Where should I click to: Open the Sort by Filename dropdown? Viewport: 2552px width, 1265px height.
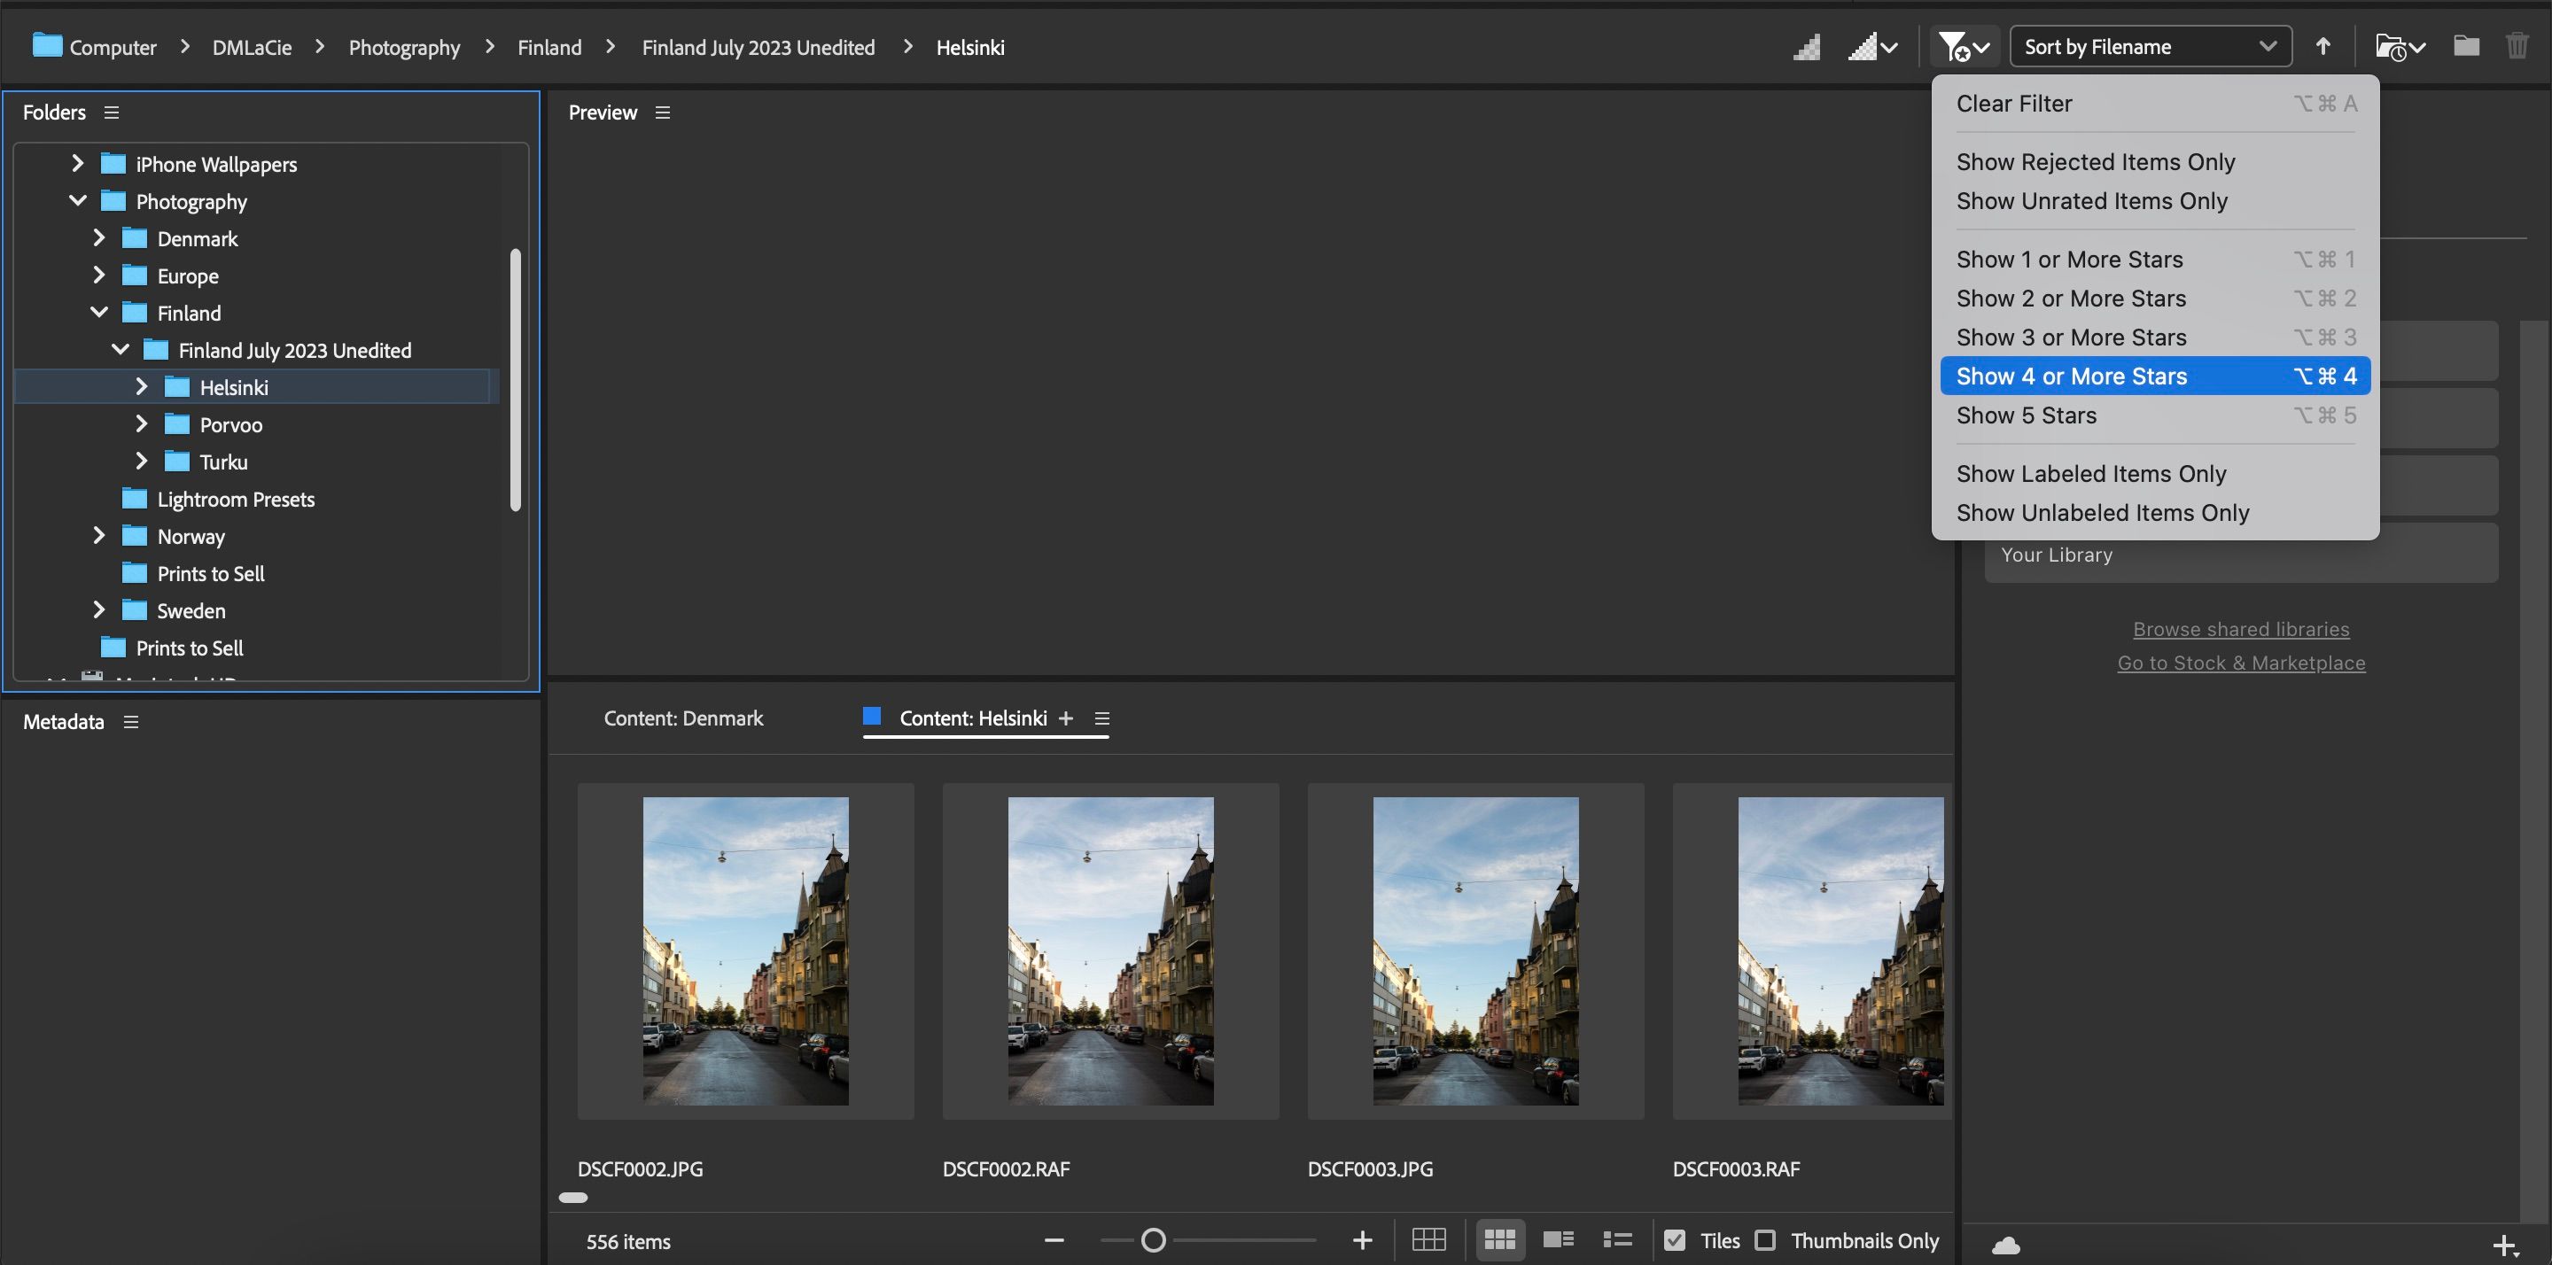click(2150, 45)
